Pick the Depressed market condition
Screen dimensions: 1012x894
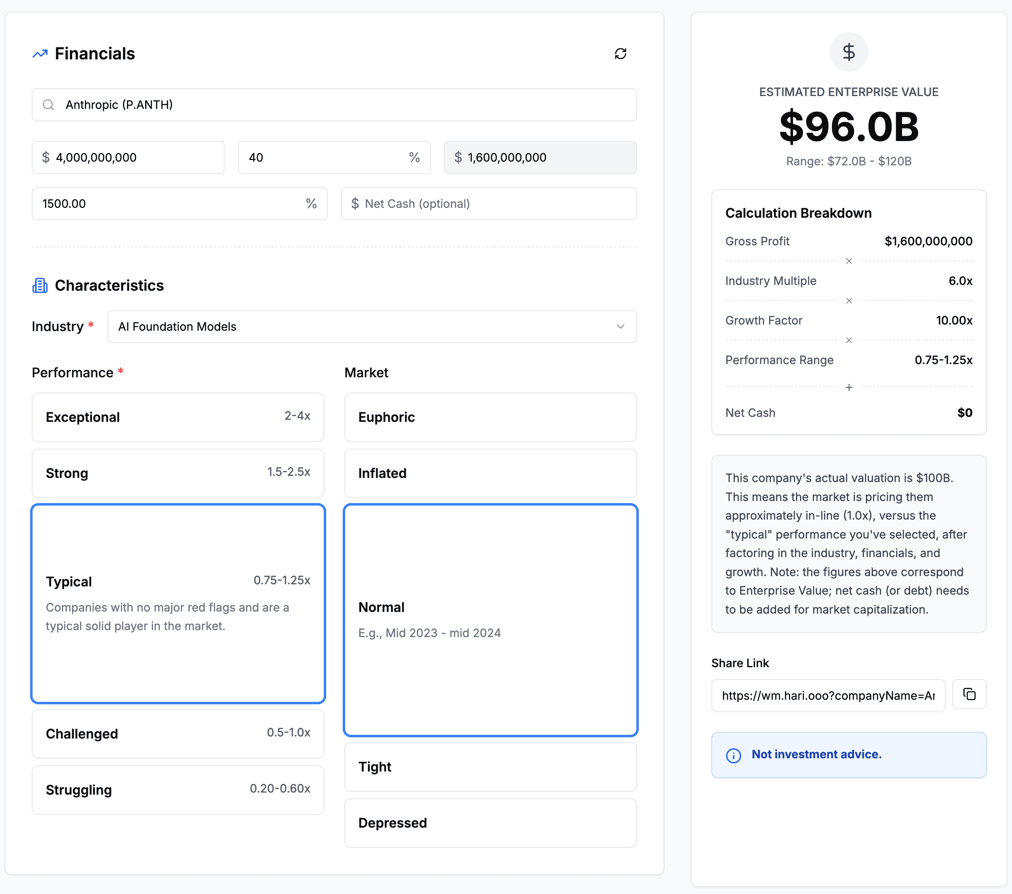point(490,823)
